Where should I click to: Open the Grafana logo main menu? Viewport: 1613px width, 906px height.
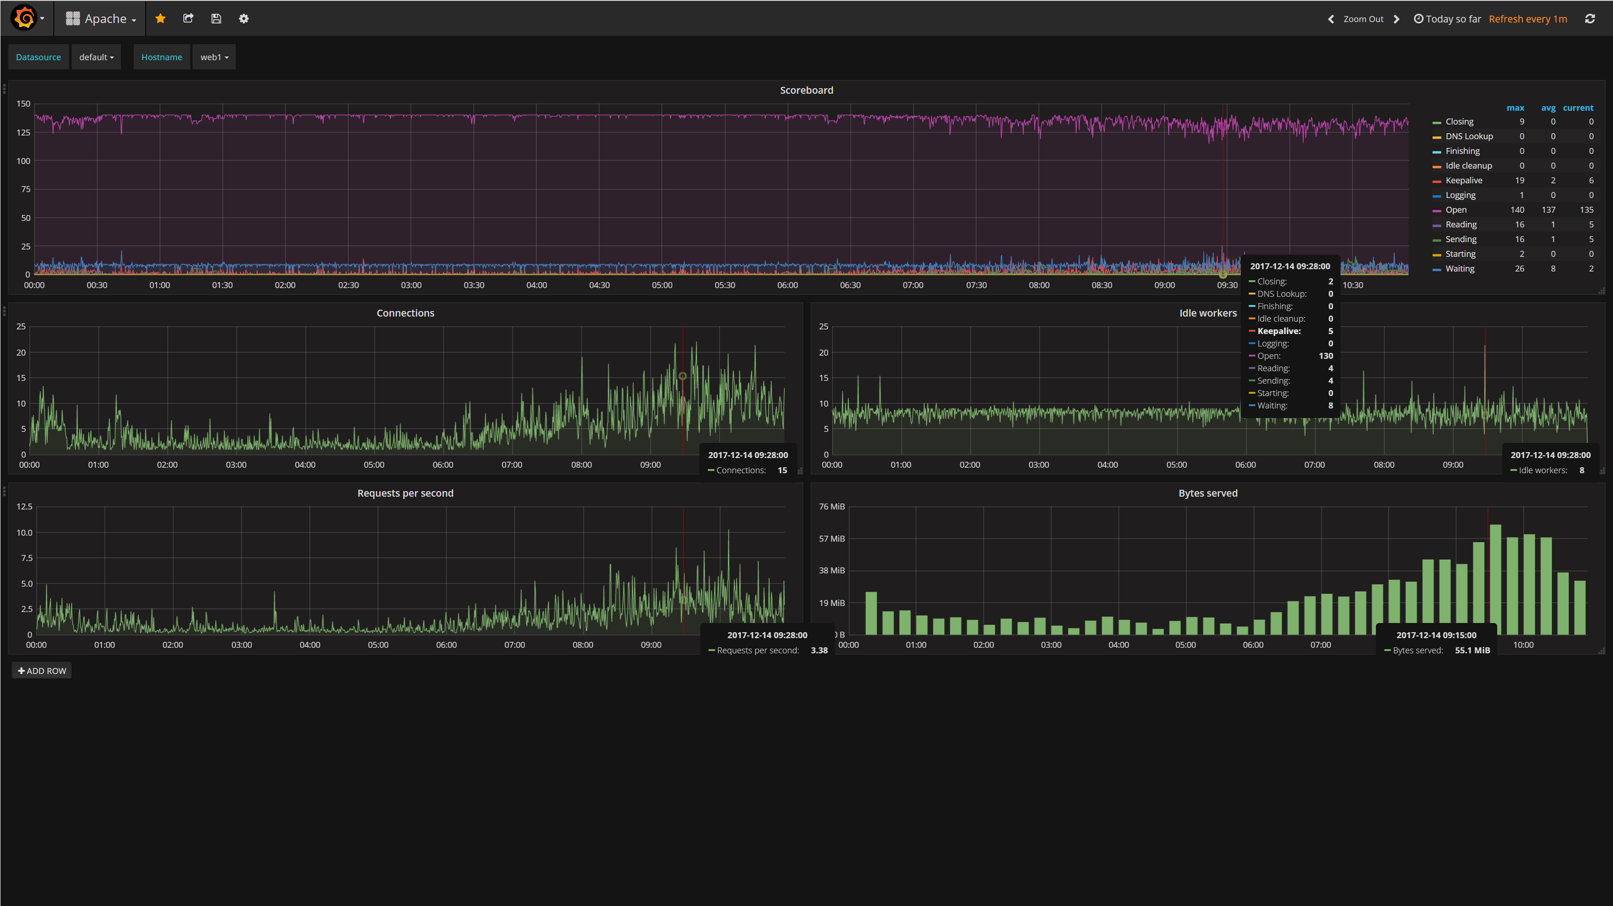point(25,18)
